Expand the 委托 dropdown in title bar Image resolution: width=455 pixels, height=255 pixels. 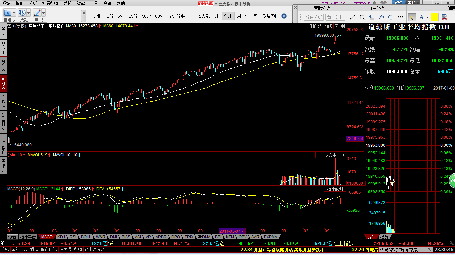pos(414,3)
